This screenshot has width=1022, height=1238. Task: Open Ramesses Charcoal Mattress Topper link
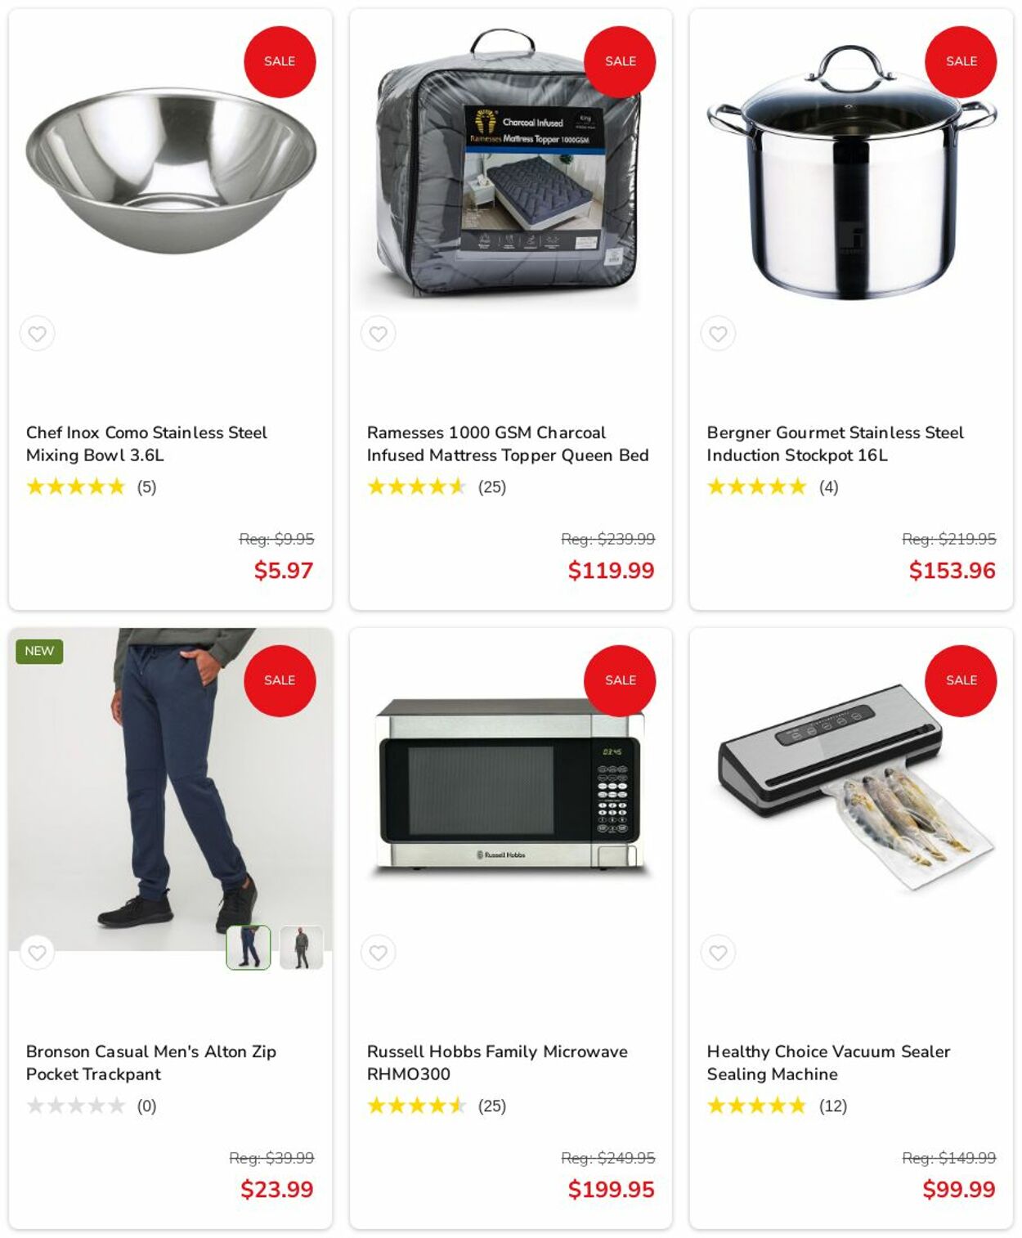tap(508, 444)
